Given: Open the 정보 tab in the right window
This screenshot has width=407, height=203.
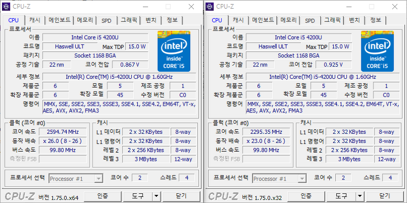Looking at the screenshot, I should pos(375,20).
